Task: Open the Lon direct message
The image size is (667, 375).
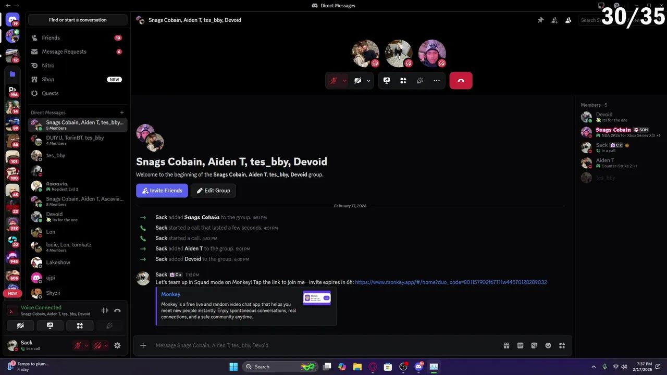Action: click(x=78, y=232)
